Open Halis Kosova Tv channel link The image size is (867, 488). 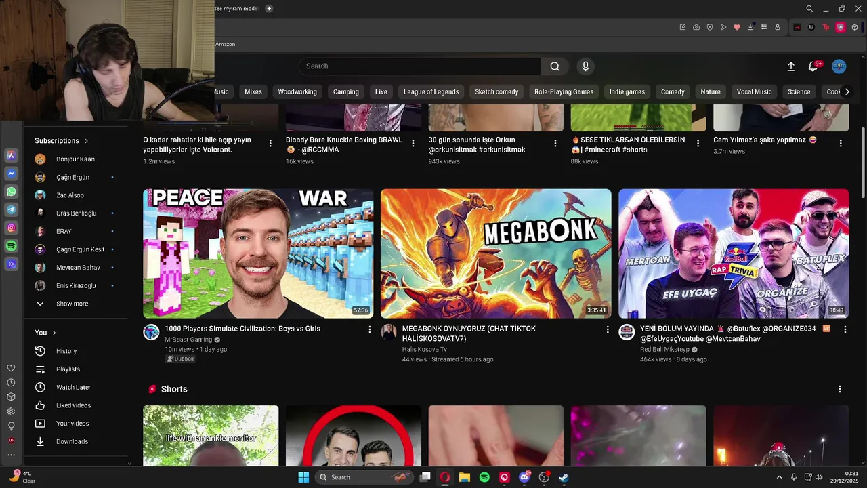pyautogui.click(x=425, y=349)
